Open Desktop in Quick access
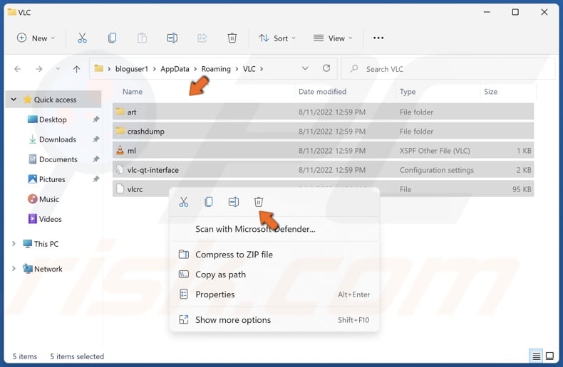The image size is (563, 367). click(53, 119)
